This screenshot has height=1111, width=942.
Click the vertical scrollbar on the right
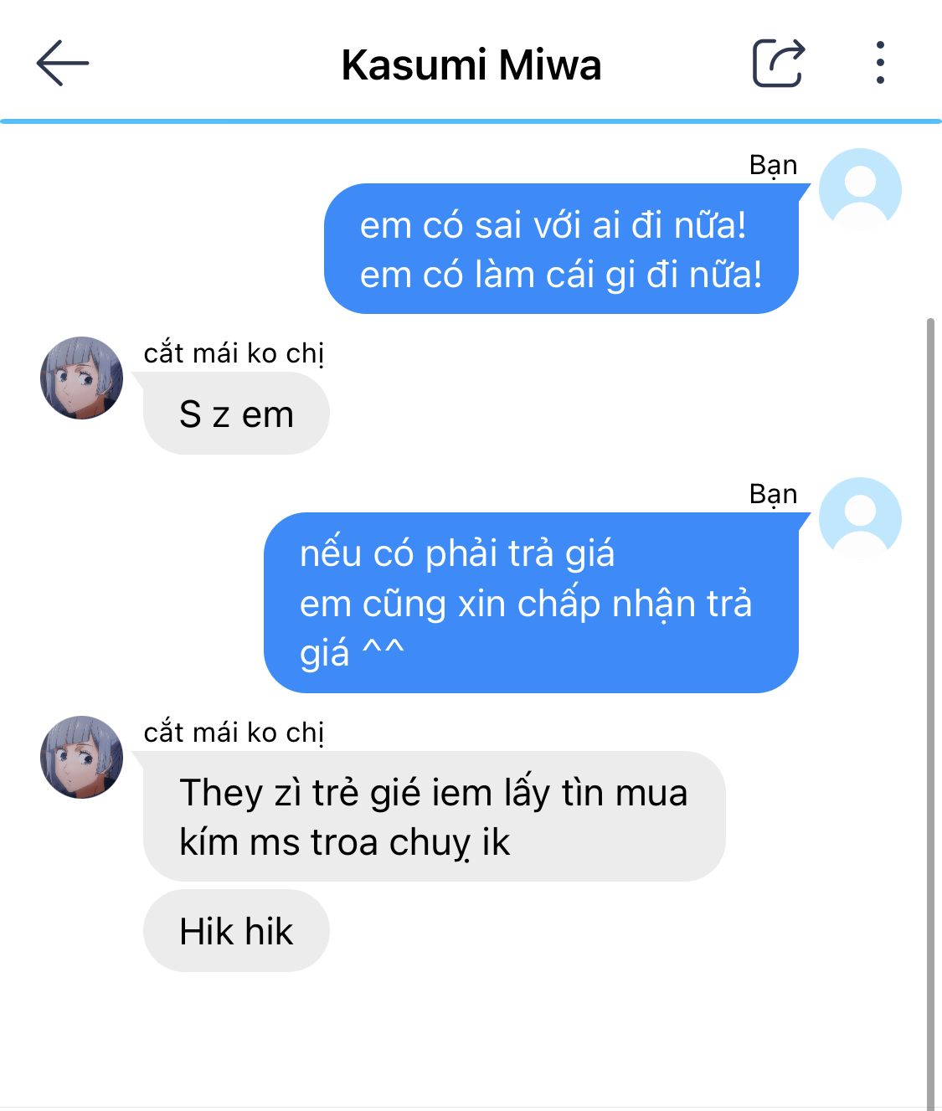[930, 712]
